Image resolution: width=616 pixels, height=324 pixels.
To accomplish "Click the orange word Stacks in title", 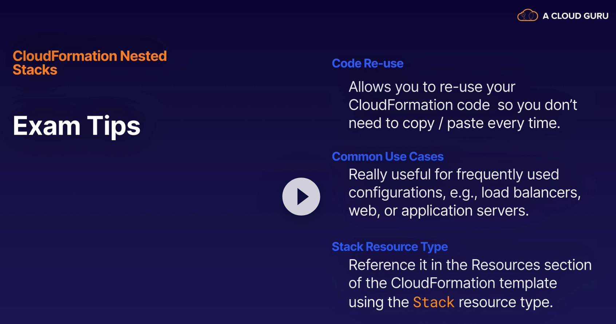I will (35, 70).
